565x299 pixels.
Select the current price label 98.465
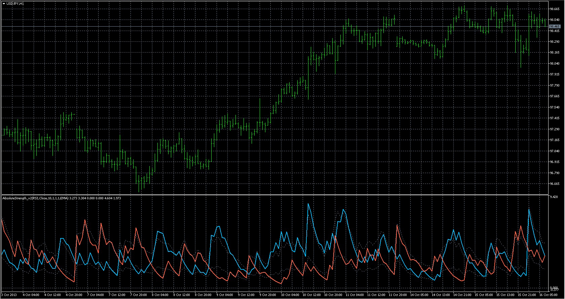coord(555,26)
